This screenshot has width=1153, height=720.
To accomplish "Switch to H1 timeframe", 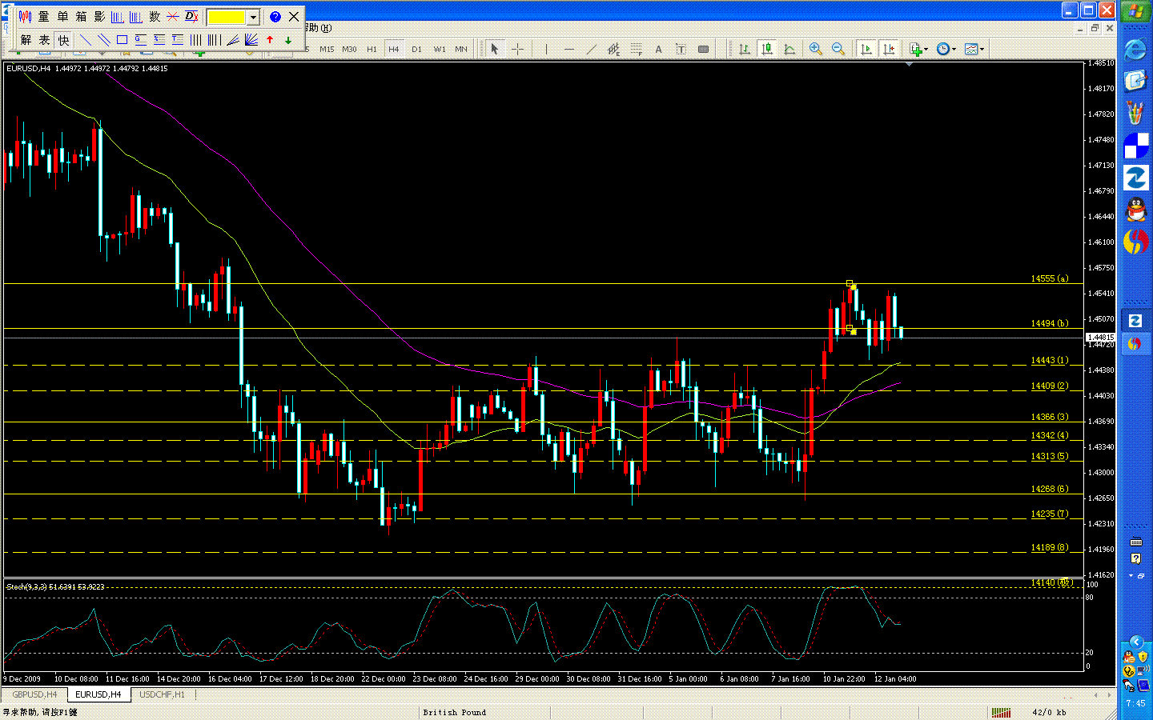I will coord(372,50).
